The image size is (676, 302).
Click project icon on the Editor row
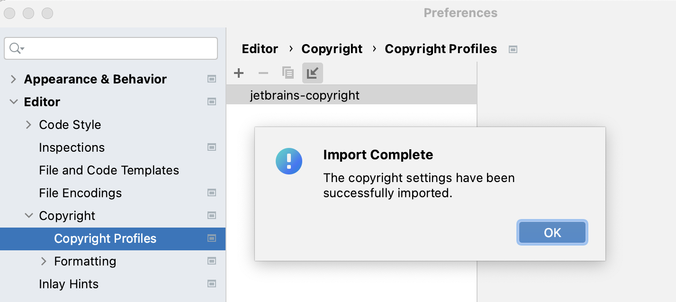pos(212,102)
